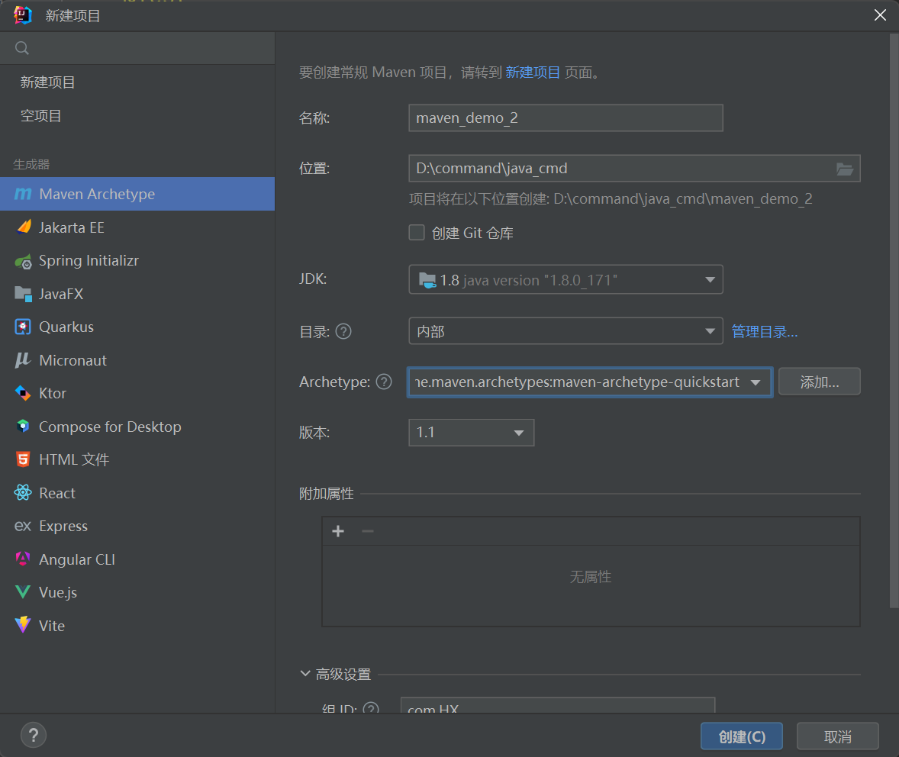Click the 创建(C) button
The image size is (899, 757).
point(741,736)
